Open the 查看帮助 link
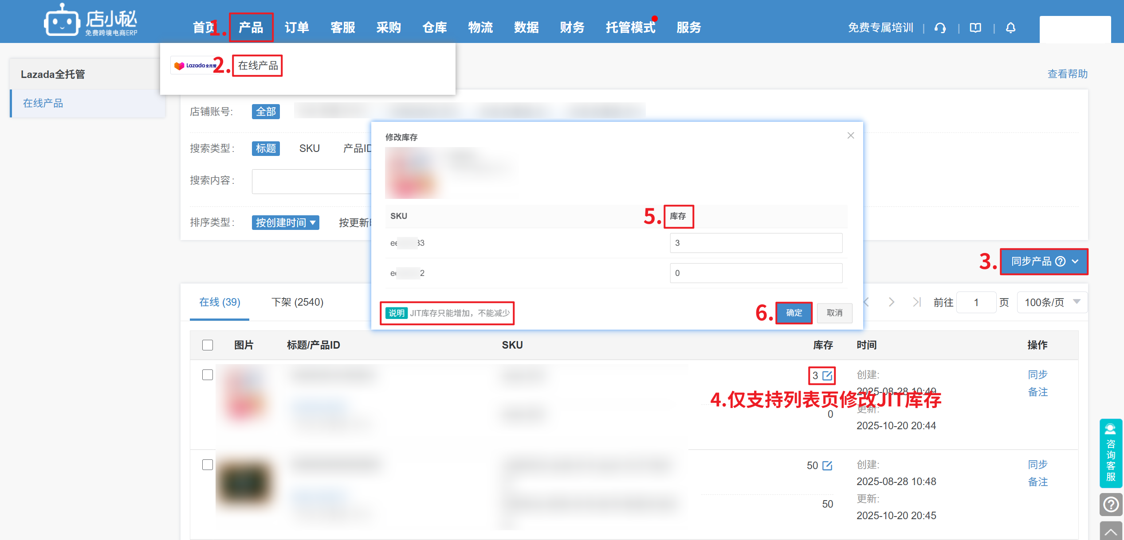 tap(1067, 74)
